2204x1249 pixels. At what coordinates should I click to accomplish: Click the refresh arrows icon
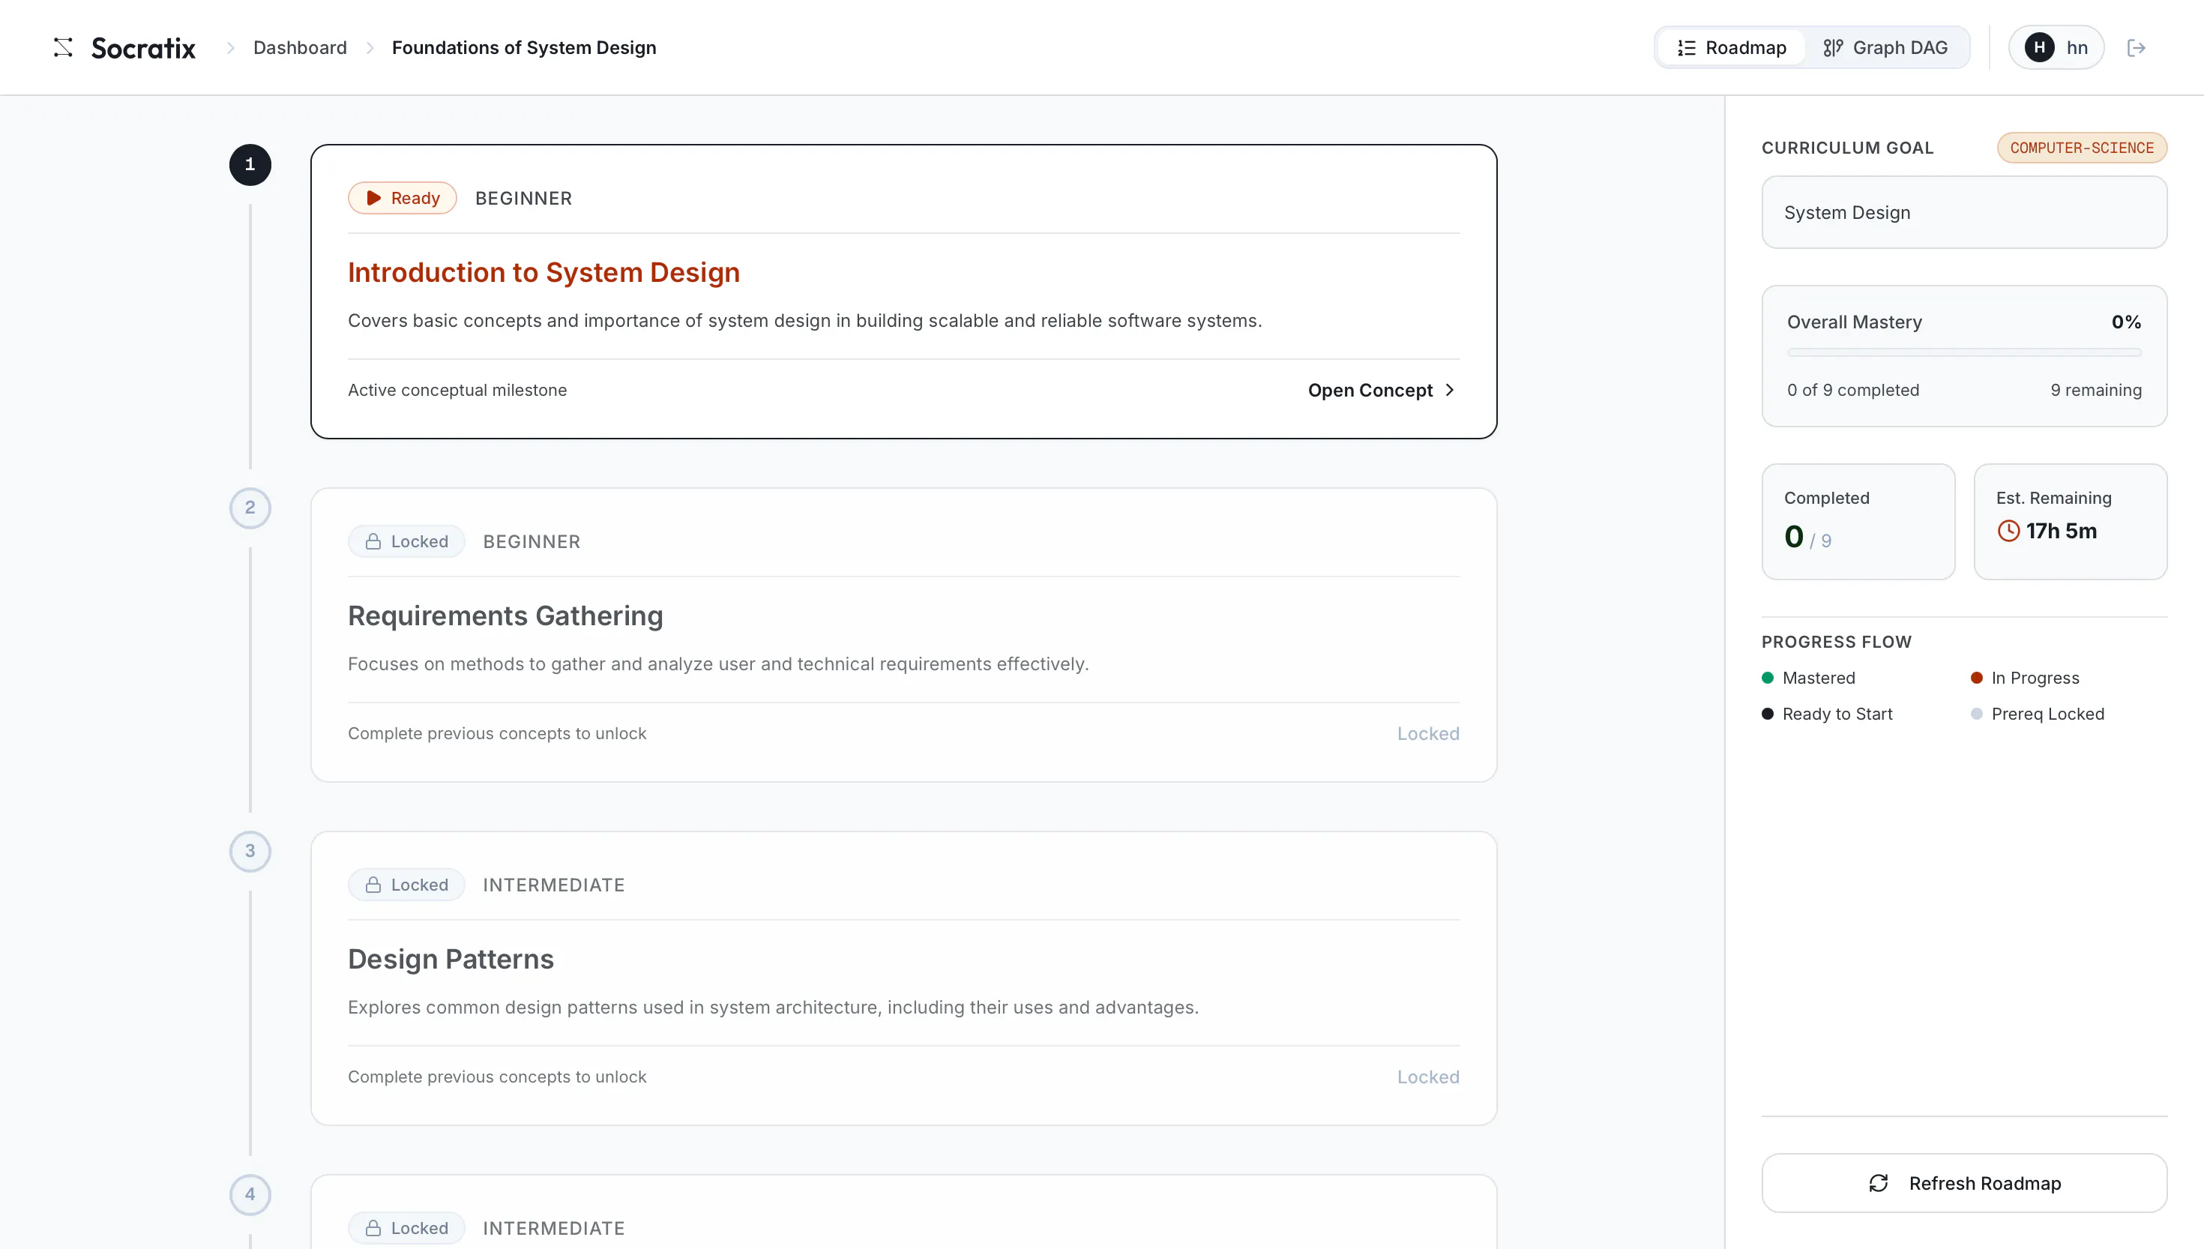[1878, 1183]
